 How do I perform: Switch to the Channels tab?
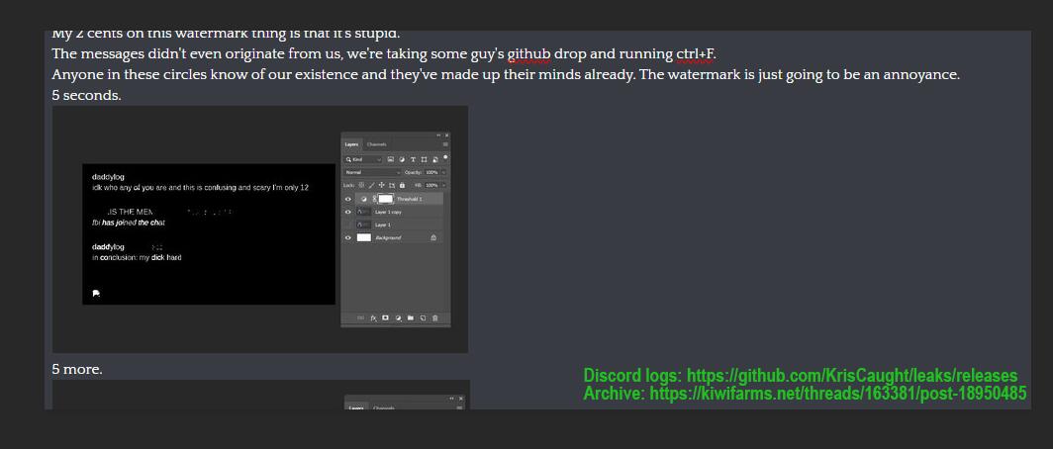[x=377, y=144]
